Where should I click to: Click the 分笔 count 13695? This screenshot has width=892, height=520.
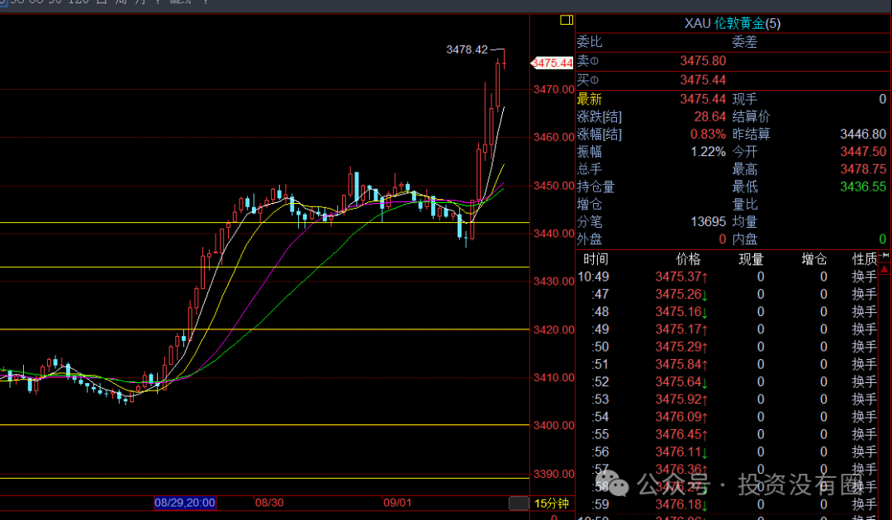tap(709, 222)
